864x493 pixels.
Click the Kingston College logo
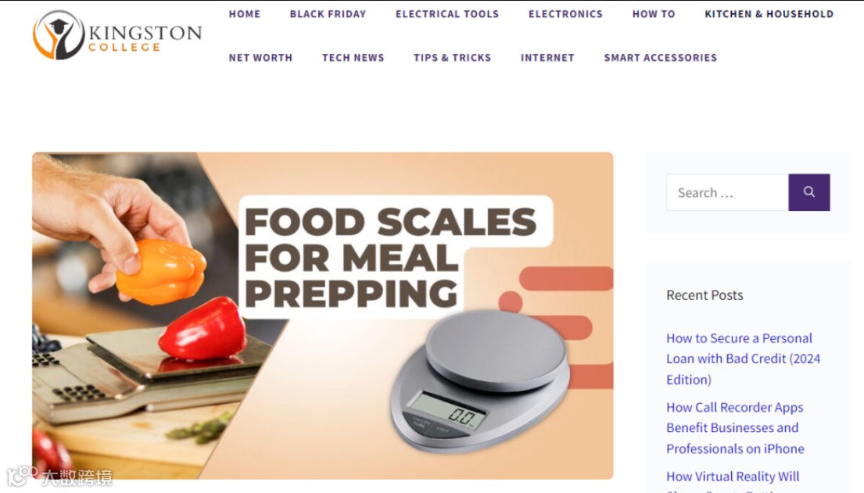(x=117, y=34)
